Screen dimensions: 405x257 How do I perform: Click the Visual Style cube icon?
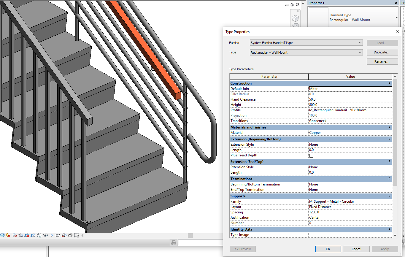pos(2,235)
